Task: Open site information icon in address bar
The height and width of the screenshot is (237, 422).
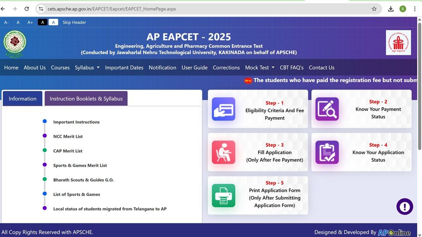Action: coord(41,9)
